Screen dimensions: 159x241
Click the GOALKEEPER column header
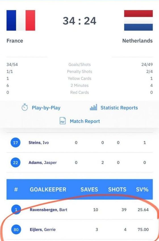(x=48, y=189)
